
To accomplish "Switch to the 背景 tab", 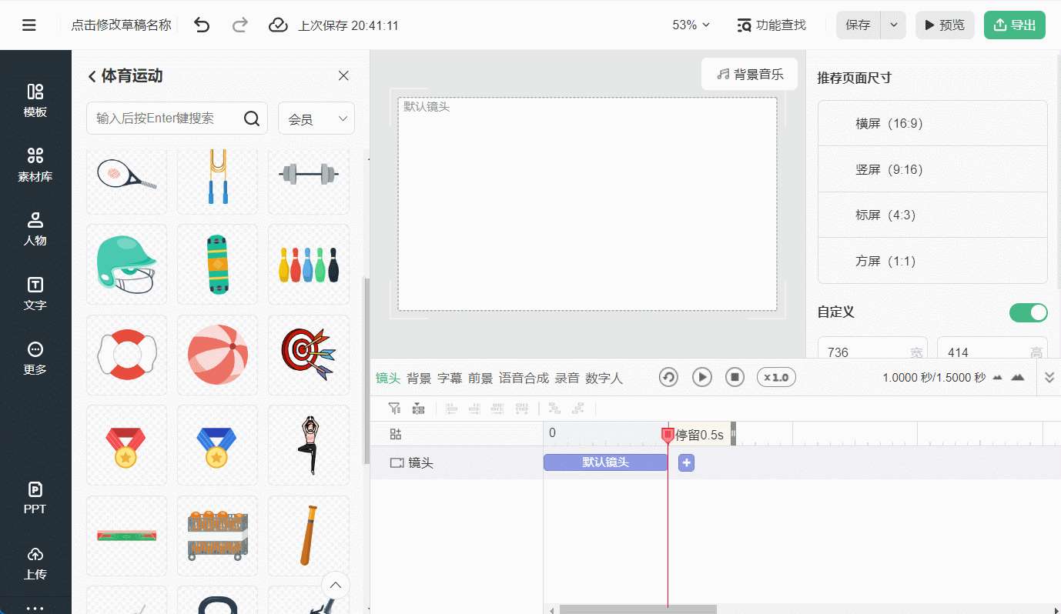I will (x=419, y=378).
